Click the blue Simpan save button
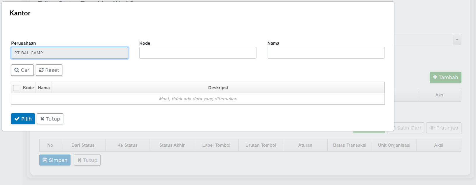 [x=55, y=160]
